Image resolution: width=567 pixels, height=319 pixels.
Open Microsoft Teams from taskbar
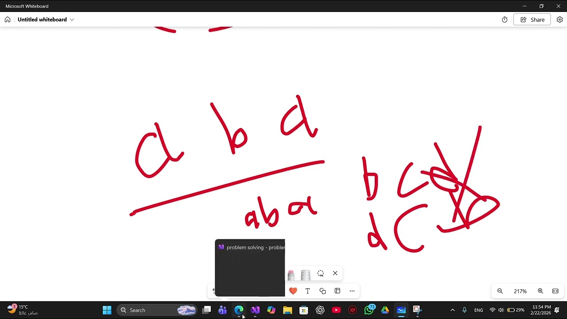point(222,310)
